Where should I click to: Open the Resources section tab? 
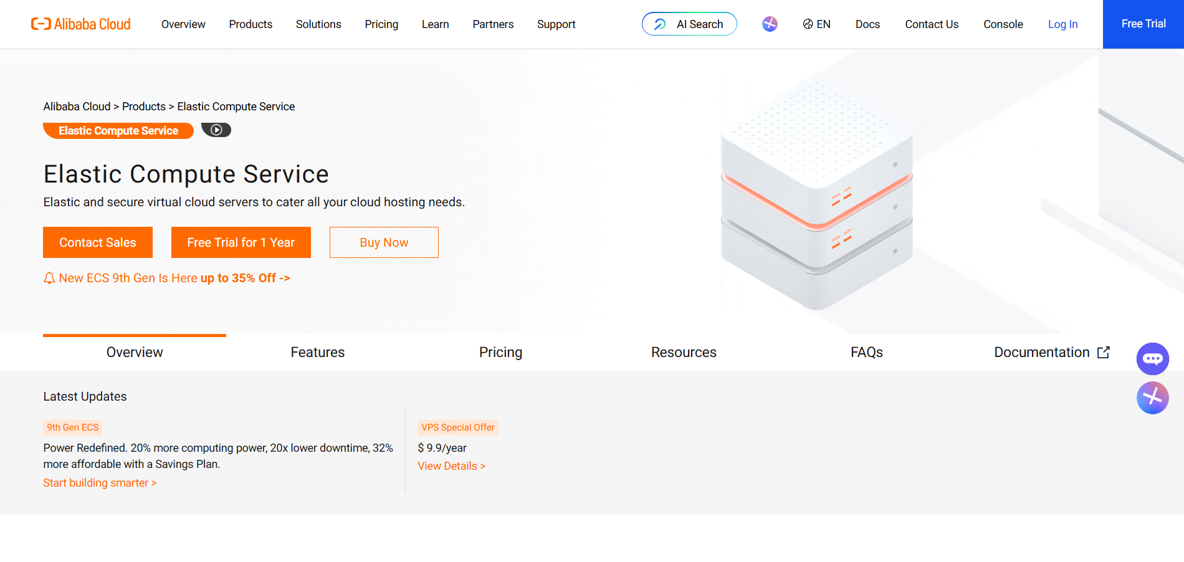point(684,352)
